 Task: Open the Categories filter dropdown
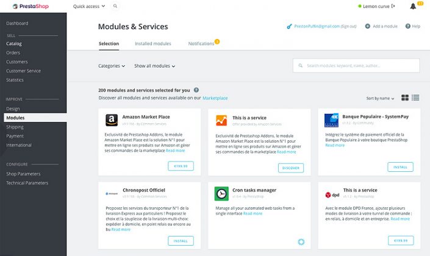(x=112, y=66)
